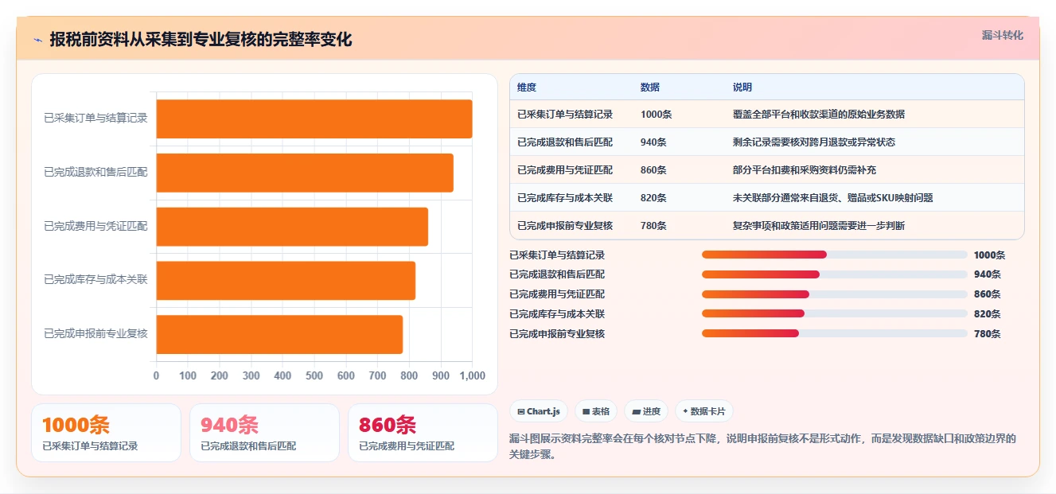Image resolution: width=1056 pixels, height=494 pixels.
Task: Click the chart bar for 已完成费用与凭证匹配
Action: pos(292,227)
